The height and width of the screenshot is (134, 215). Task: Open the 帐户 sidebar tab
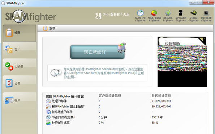[x=20, y=100]
